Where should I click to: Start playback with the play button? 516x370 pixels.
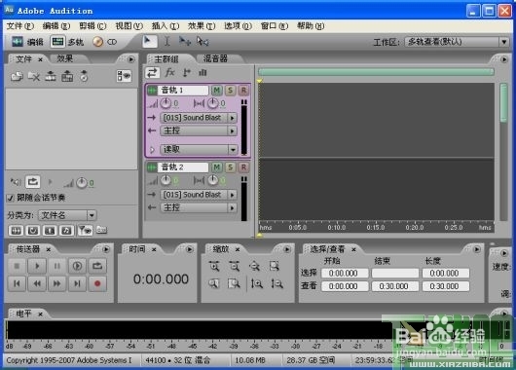point(37,266)
